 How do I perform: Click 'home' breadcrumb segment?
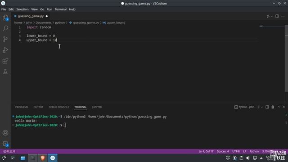point(18,22)
